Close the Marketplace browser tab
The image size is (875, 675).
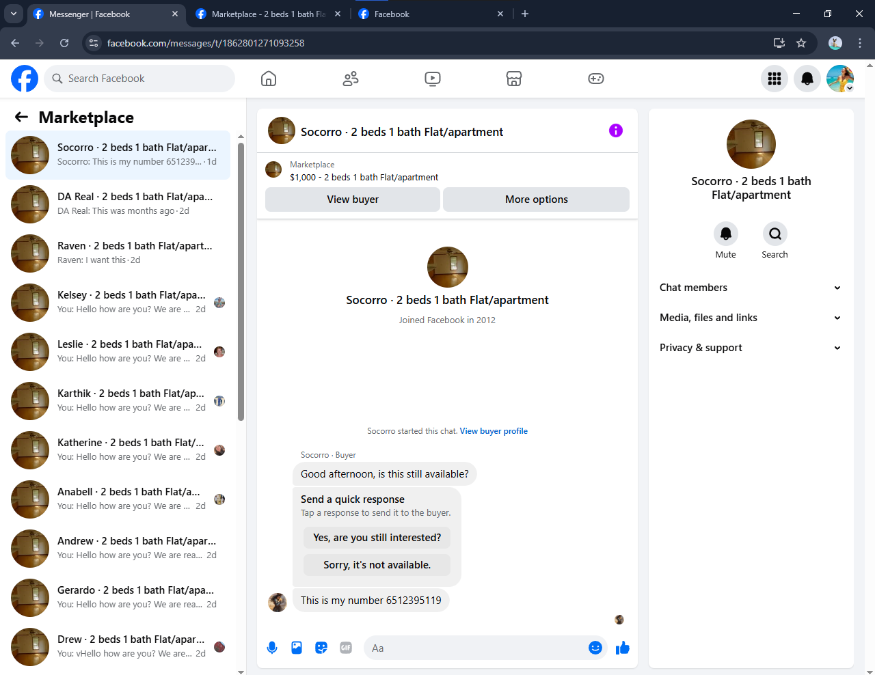click(x=338, y=14)
